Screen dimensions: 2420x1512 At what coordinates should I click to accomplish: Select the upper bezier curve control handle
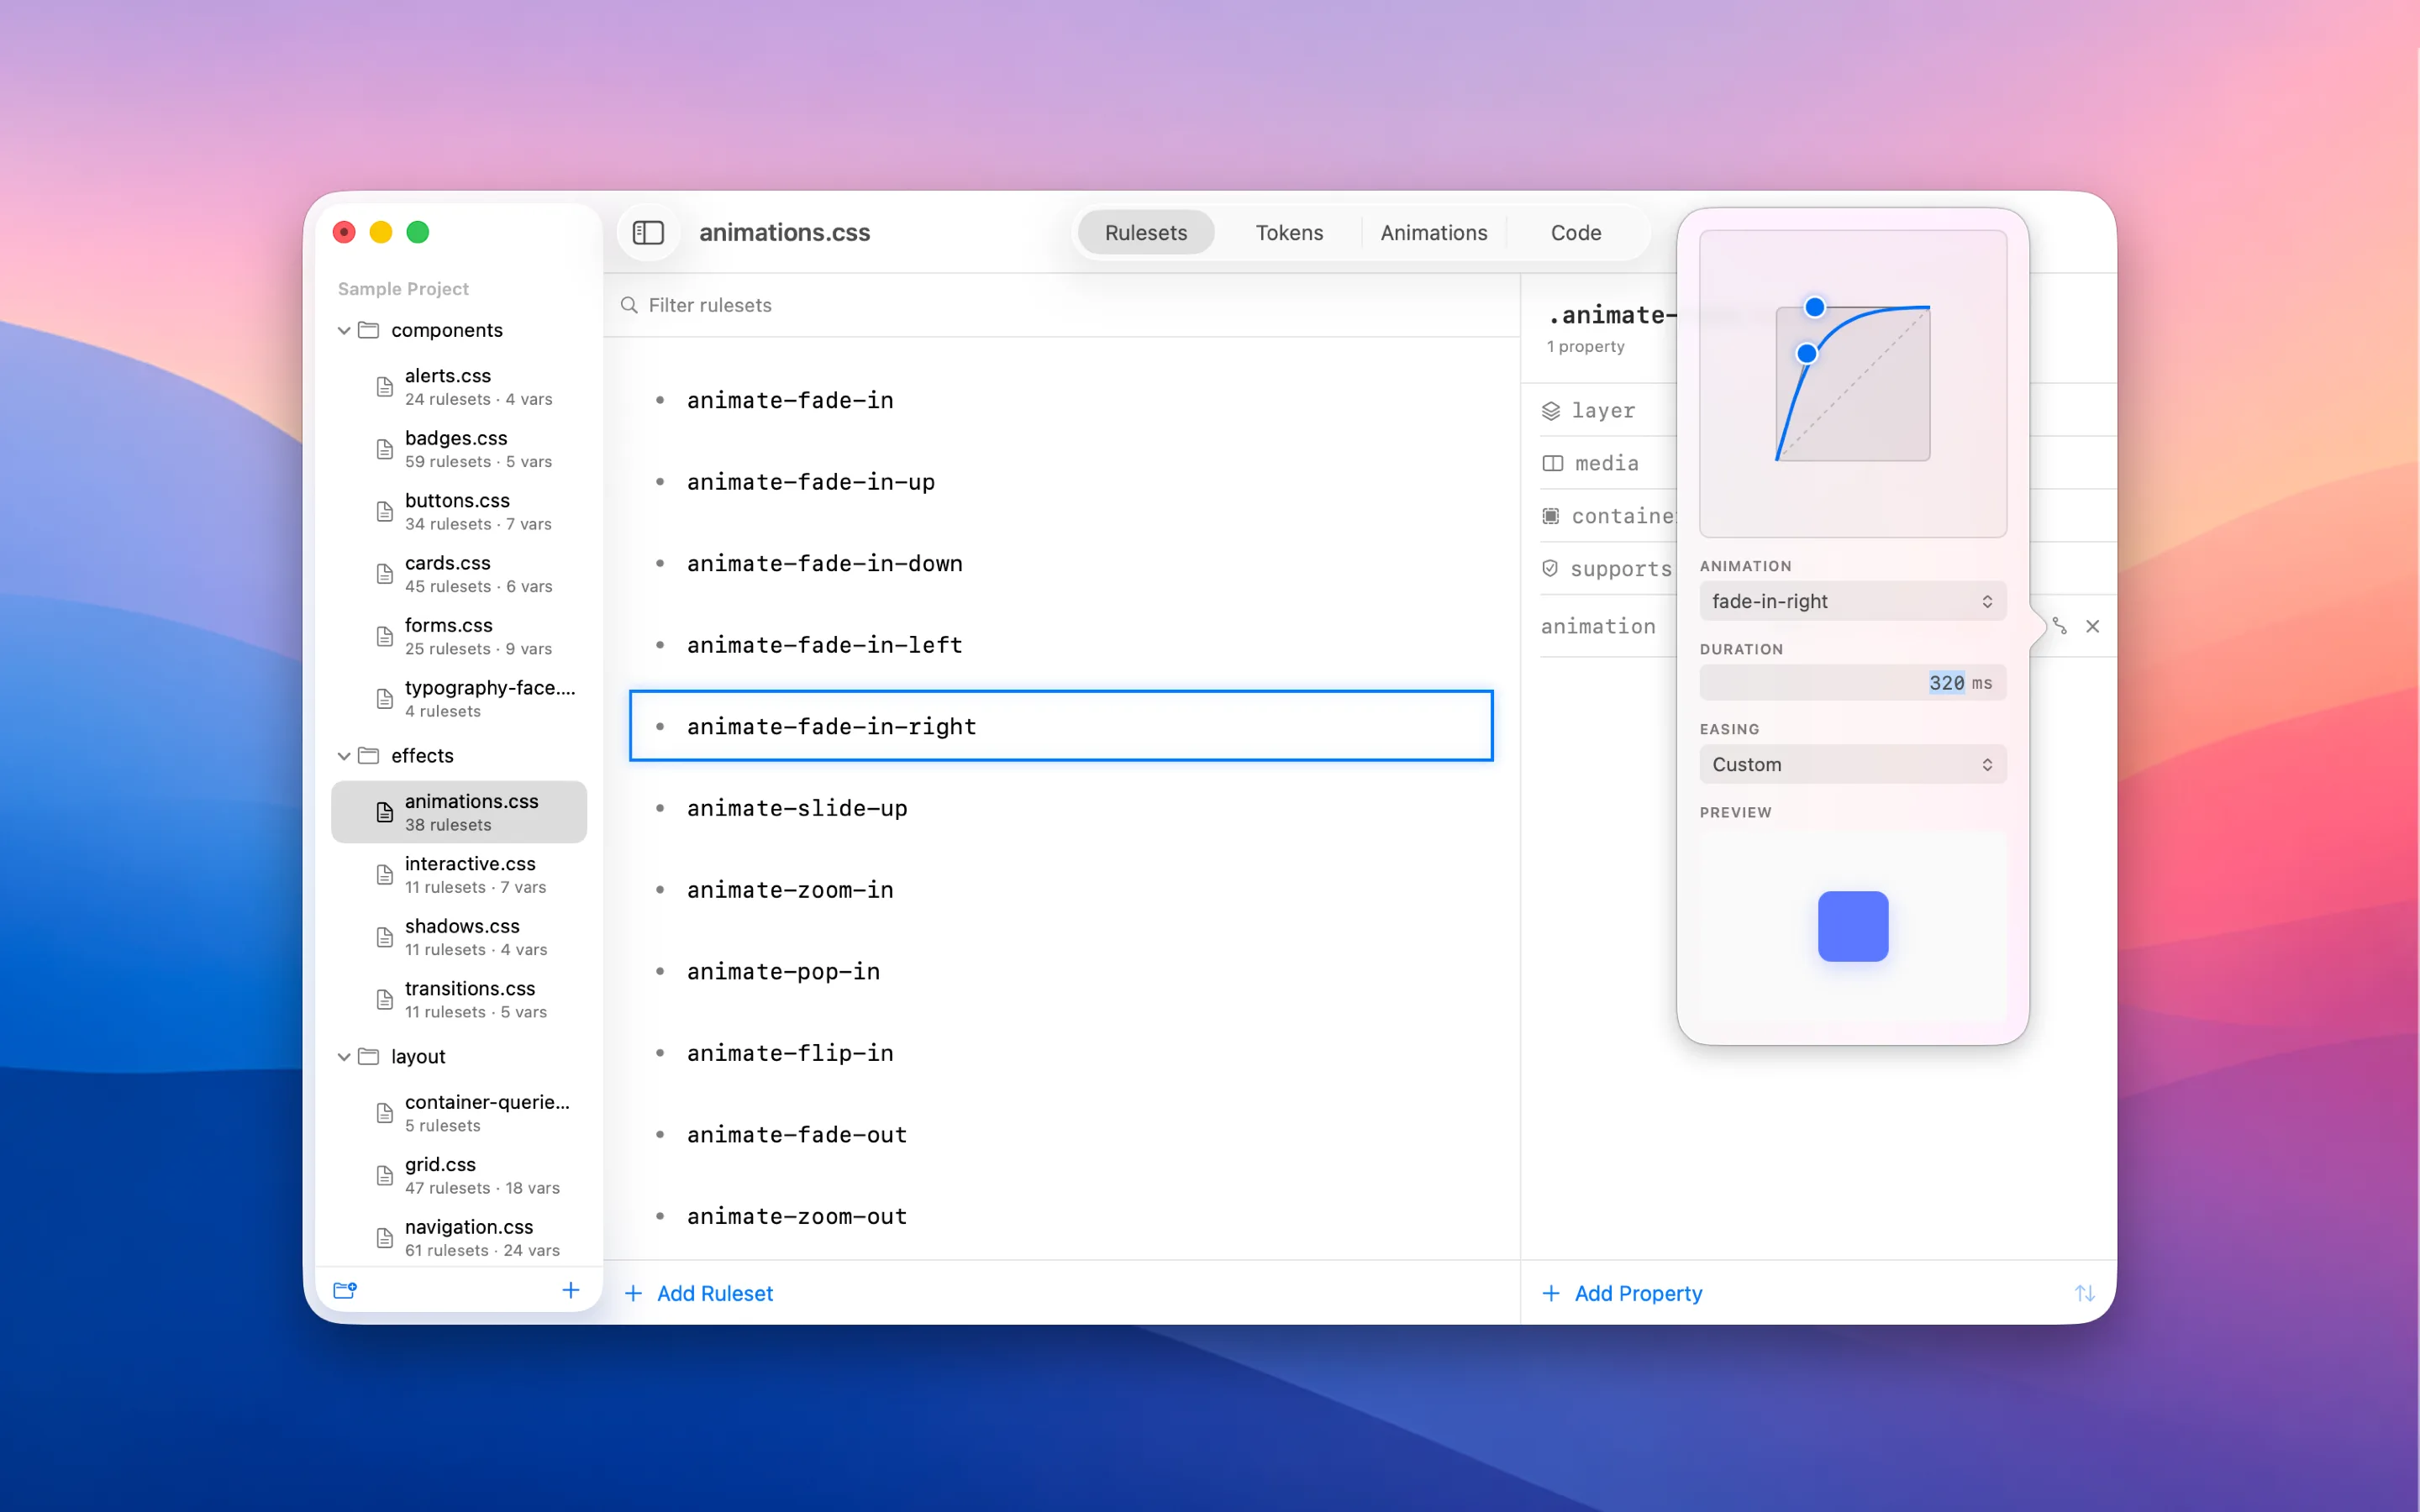point(1815,307)
